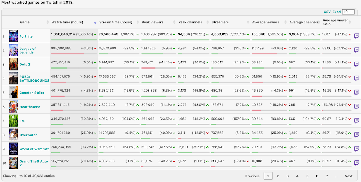Open Twitch icon for Fortnite row

tap(356, 36)
